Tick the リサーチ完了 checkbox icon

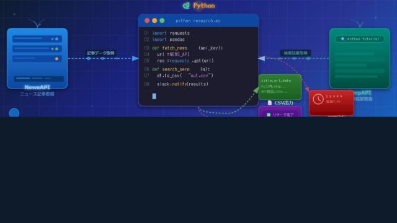tap(269, 115)
